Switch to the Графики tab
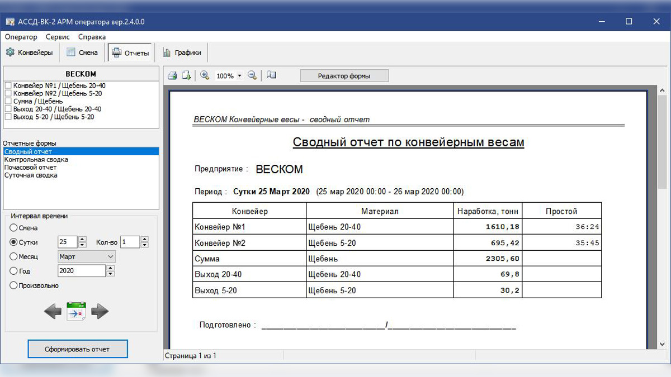671x377 pixels. click(x=182, y=53)
